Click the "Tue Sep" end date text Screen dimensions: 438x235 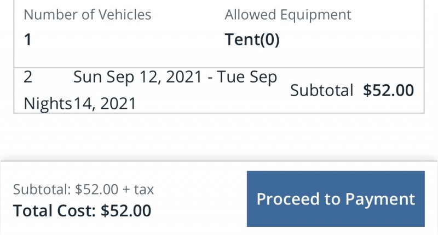pos(247,78)
